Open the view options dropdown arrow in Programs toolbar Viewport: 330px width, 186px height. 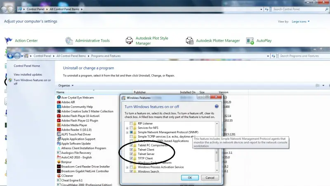point(323,86)
